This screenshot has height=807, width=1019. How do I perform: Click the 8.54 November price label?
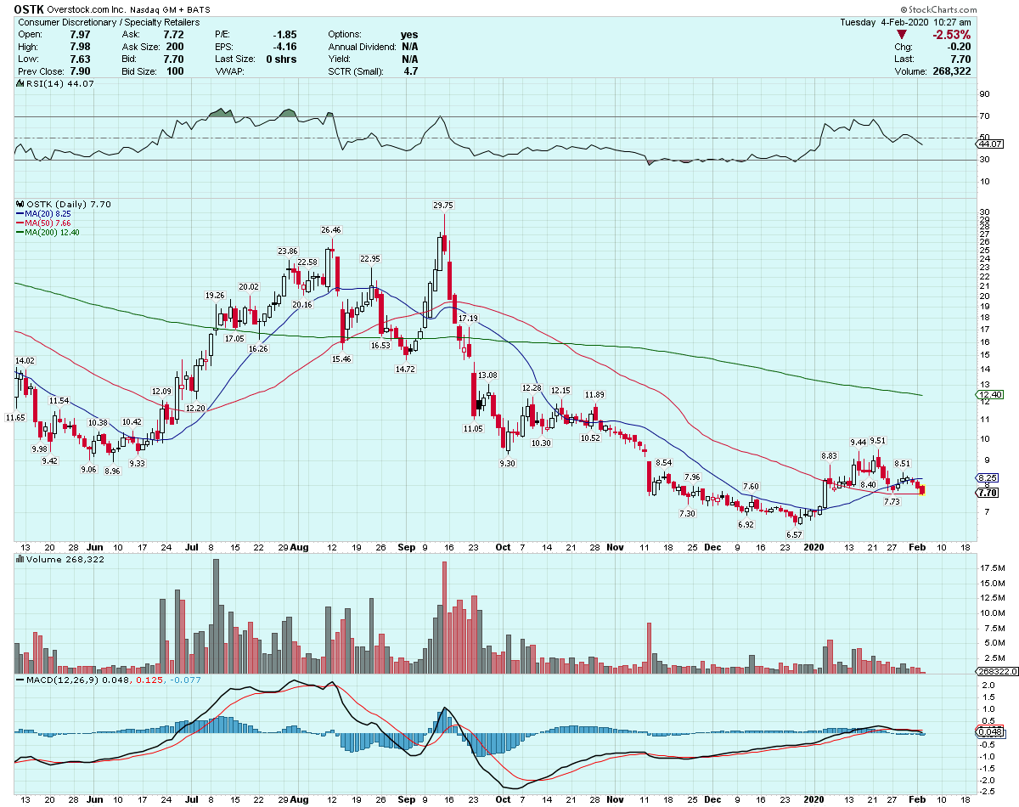(664, 462)
